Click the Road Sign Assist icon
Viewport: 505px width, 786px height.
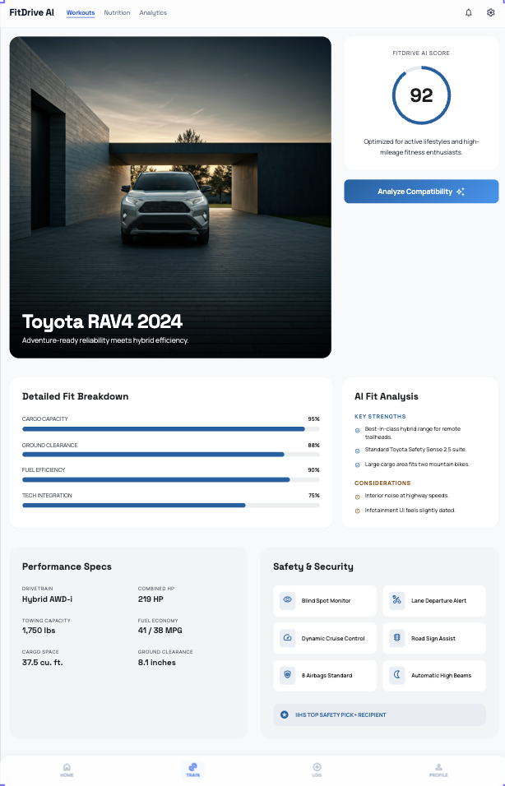click(396, 638)
